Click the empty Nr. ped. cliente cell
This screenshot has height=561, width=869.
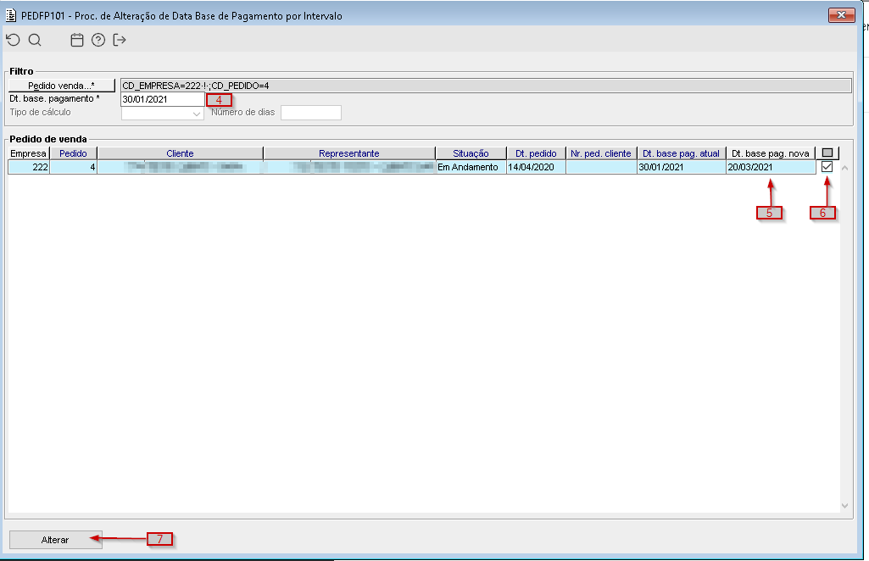[x=601, y=167]
